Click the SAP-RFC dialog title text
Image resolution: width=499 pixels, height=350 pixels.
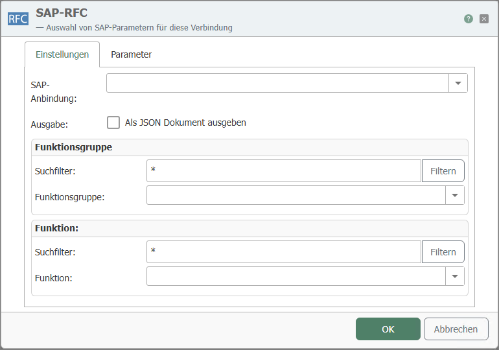(62, 13)
